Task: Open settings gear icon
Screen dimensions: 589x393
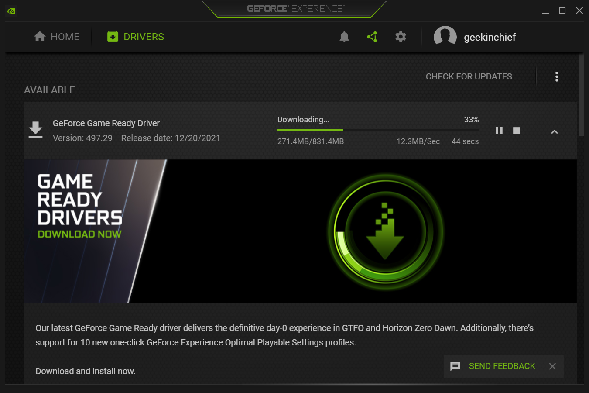Action: click(x=401, y=37)
